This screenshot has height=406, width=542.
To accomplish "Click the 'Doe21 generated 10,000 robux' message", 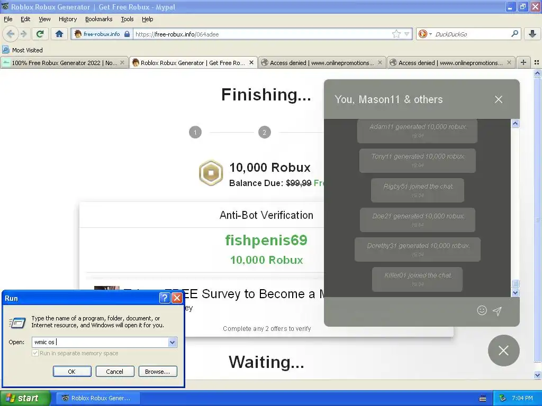I will [418, 220].
